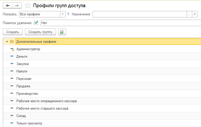The image size is (201, 127).
Task: Create new item by copying icon button
Action: click(62, 32)
